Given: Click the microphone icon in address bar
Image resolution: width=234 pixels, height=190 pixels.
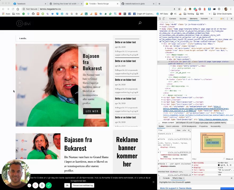Looking at the screenshot, I should click(174, 9).
